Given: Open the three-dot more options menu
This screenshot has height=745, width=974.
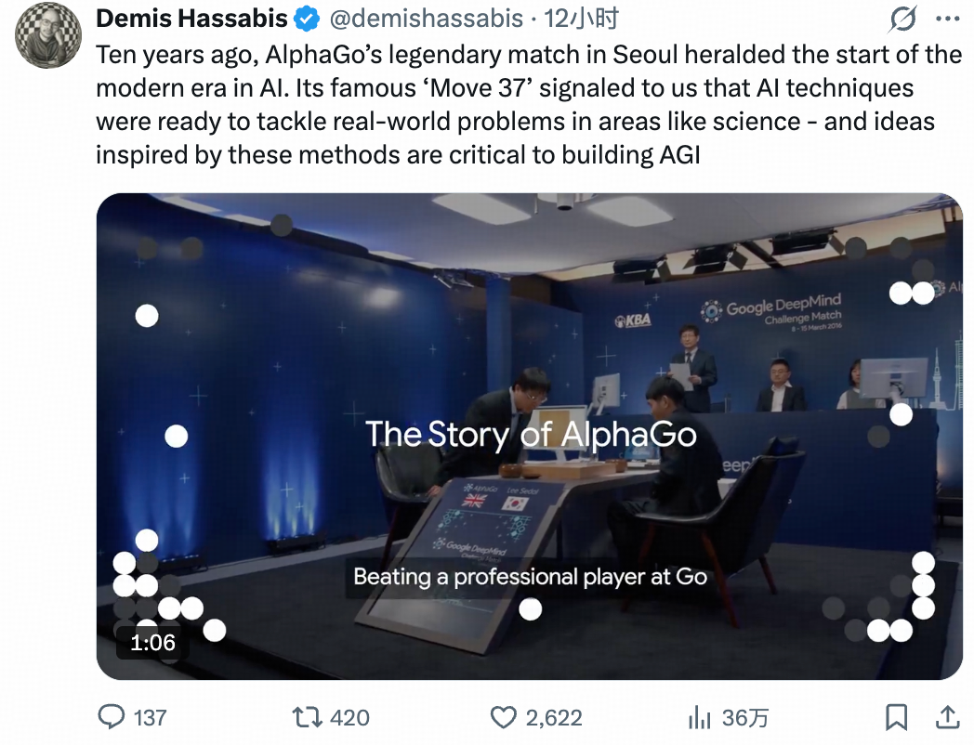Looking at the screenshot, I should click(x=947, y=19).
